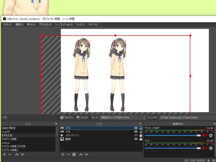Click the OBS logo in title bar
Viewport: 216px width, 162px height.
point(4,19)
